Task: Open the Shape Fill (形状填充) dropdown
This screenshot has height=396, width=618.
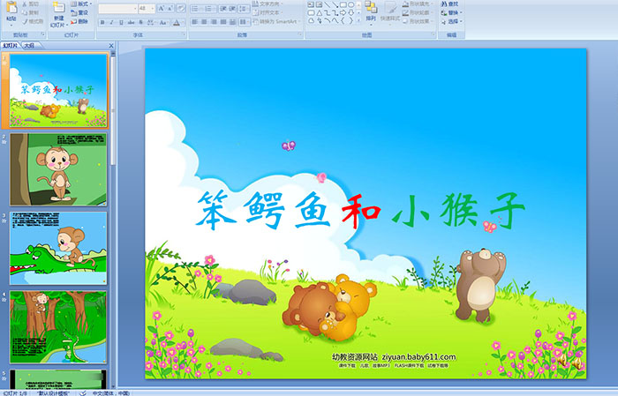Action: (420, 4)
